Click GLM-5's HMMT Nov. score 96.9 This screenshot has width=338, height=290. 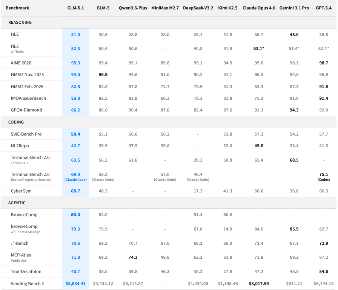[x=103, y=75]
